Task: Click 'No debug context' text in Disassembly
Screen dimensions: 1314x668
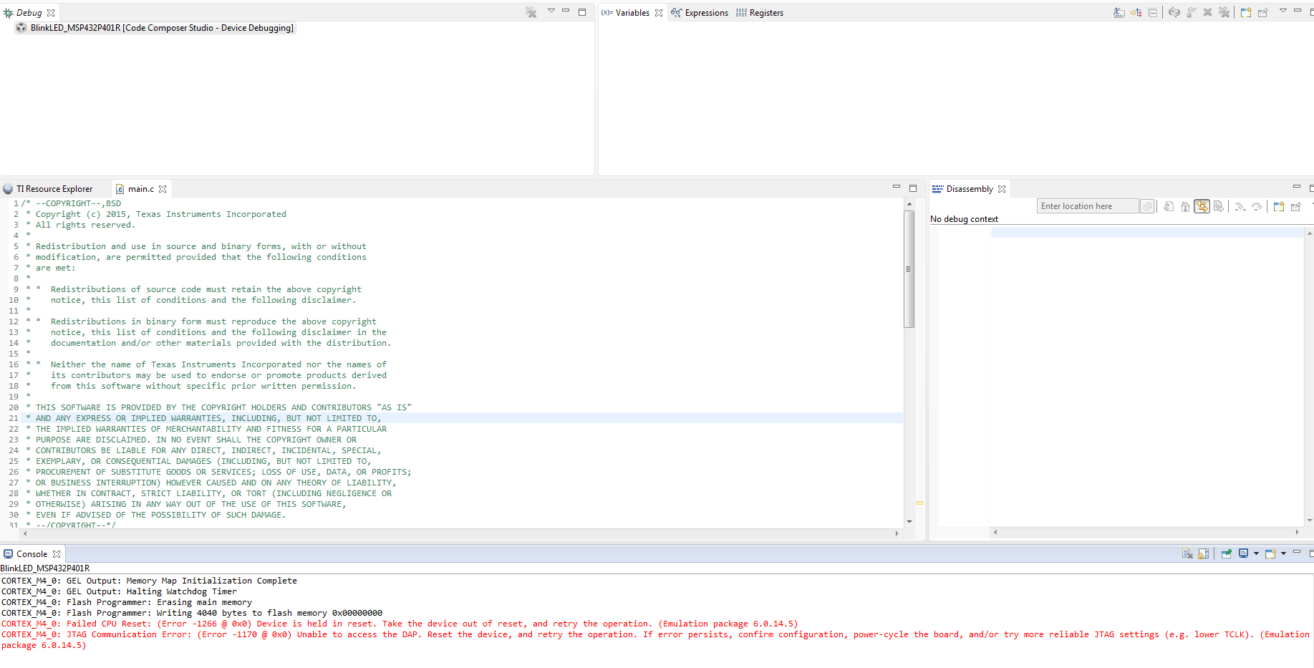Action: tap(964, 219)
